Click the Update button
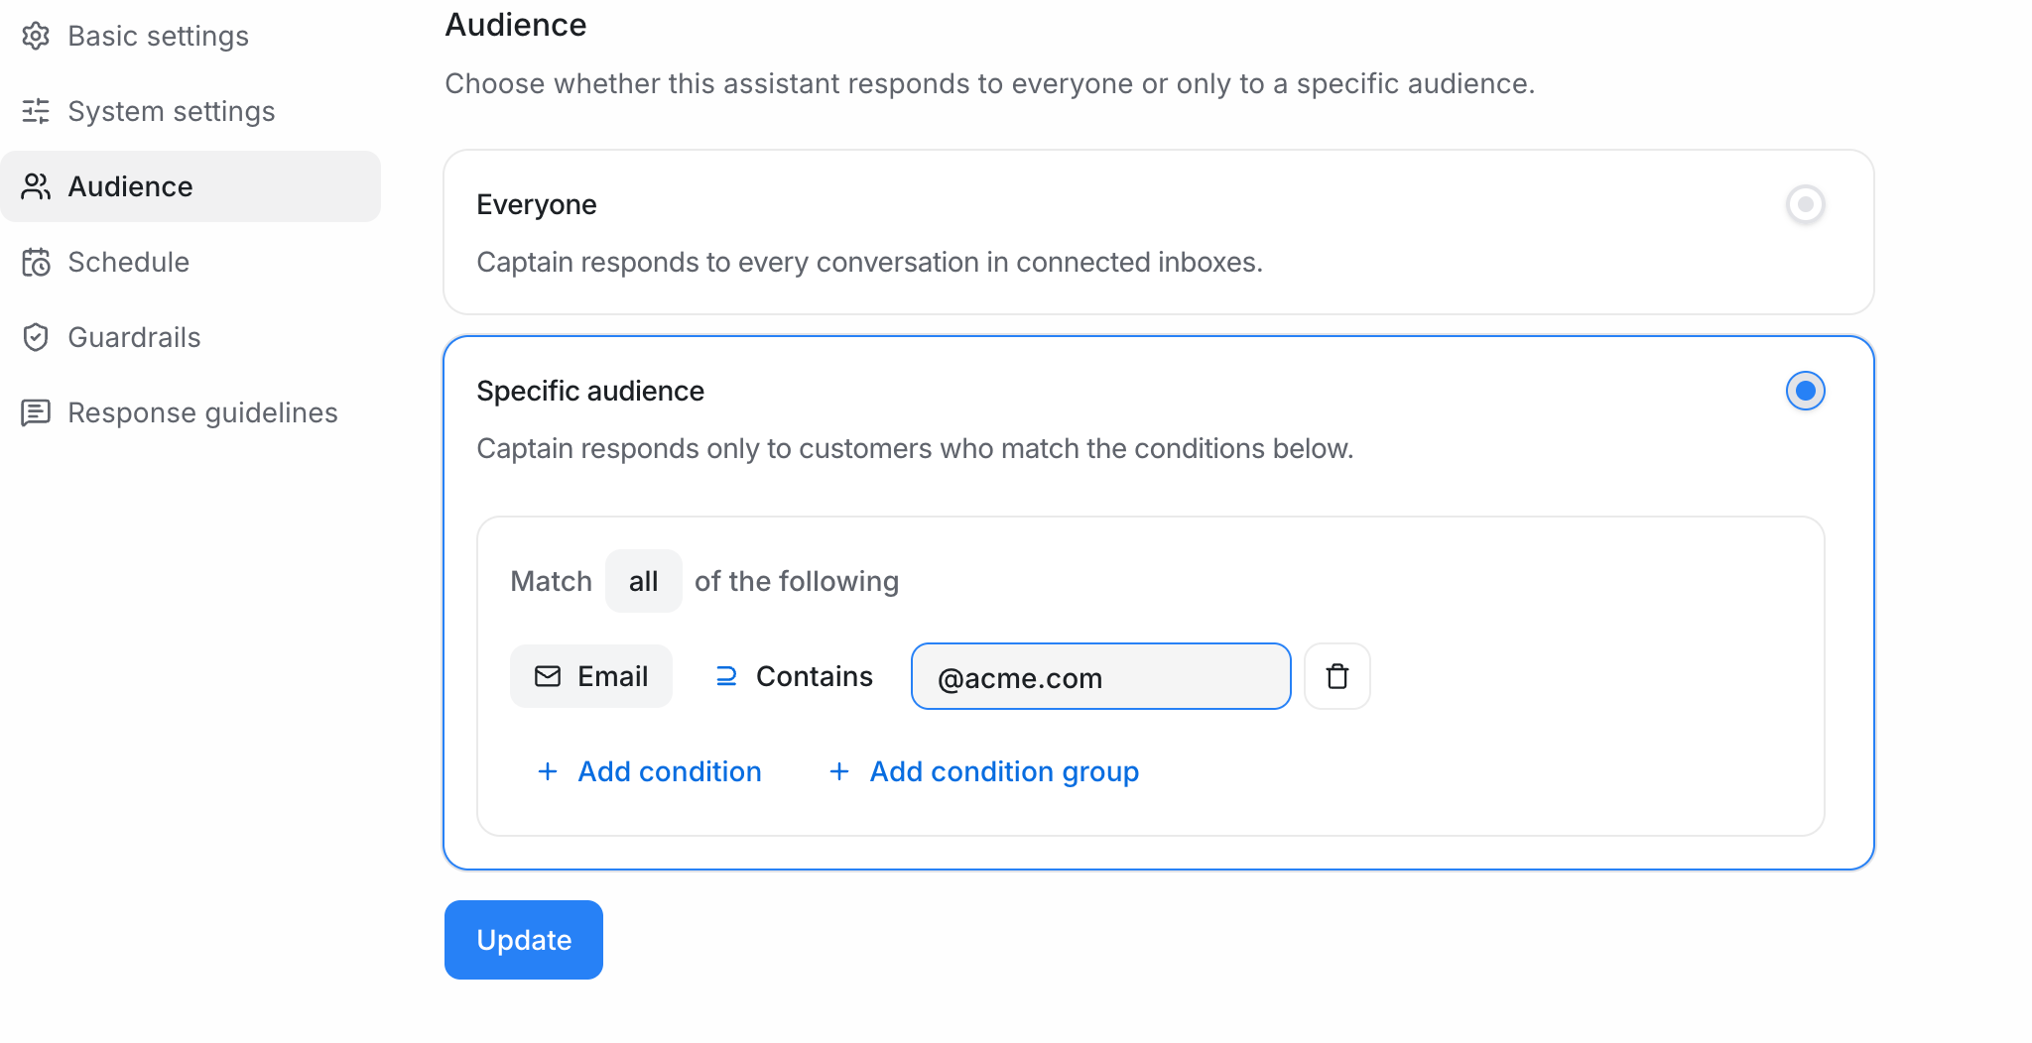 pos(524,940)
